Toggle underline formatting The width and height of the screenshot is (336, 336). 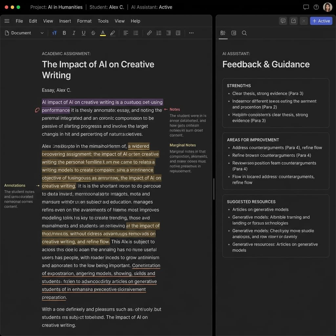[83, 33]
